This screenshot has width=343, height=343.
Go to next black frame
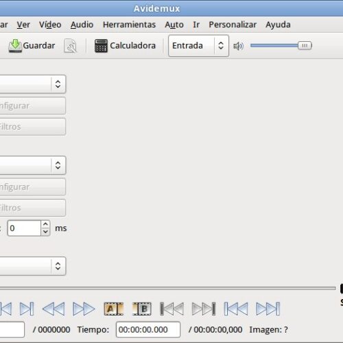pyautogui.click(x=204, y=309)
